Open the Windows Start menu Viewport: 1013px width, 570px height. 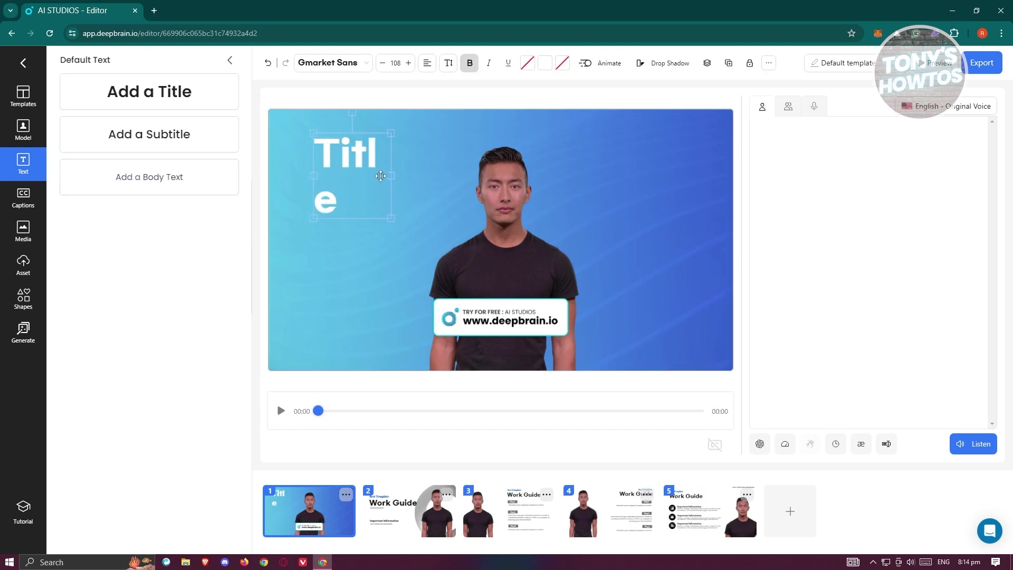tap(9, 562)
